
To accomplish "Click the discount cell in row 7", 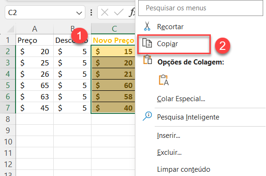I will coord(73,108).
